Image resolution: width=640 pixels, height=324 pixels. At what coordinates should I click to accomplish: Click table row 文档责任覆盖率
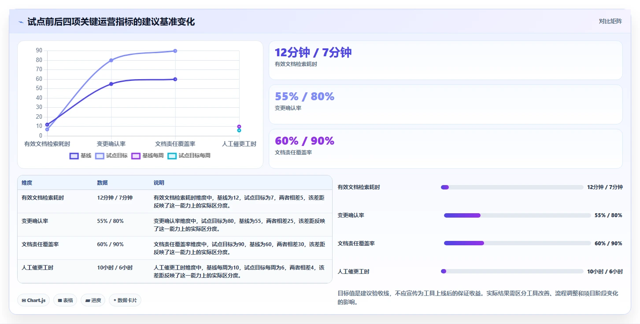coord(175,248)
